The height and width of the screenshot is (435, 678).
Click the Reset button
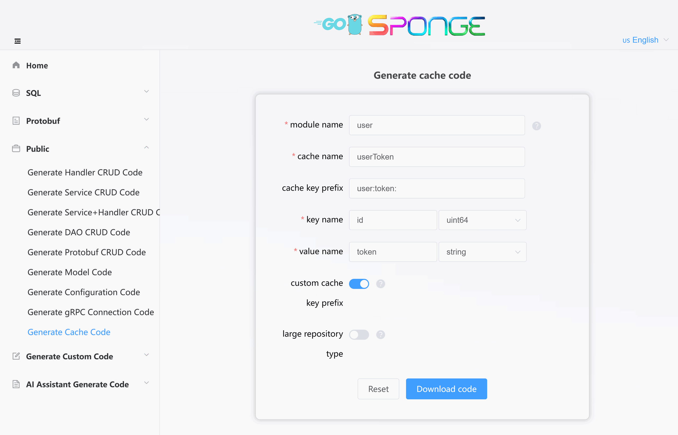pyautogui.click(x=378, y=389)
